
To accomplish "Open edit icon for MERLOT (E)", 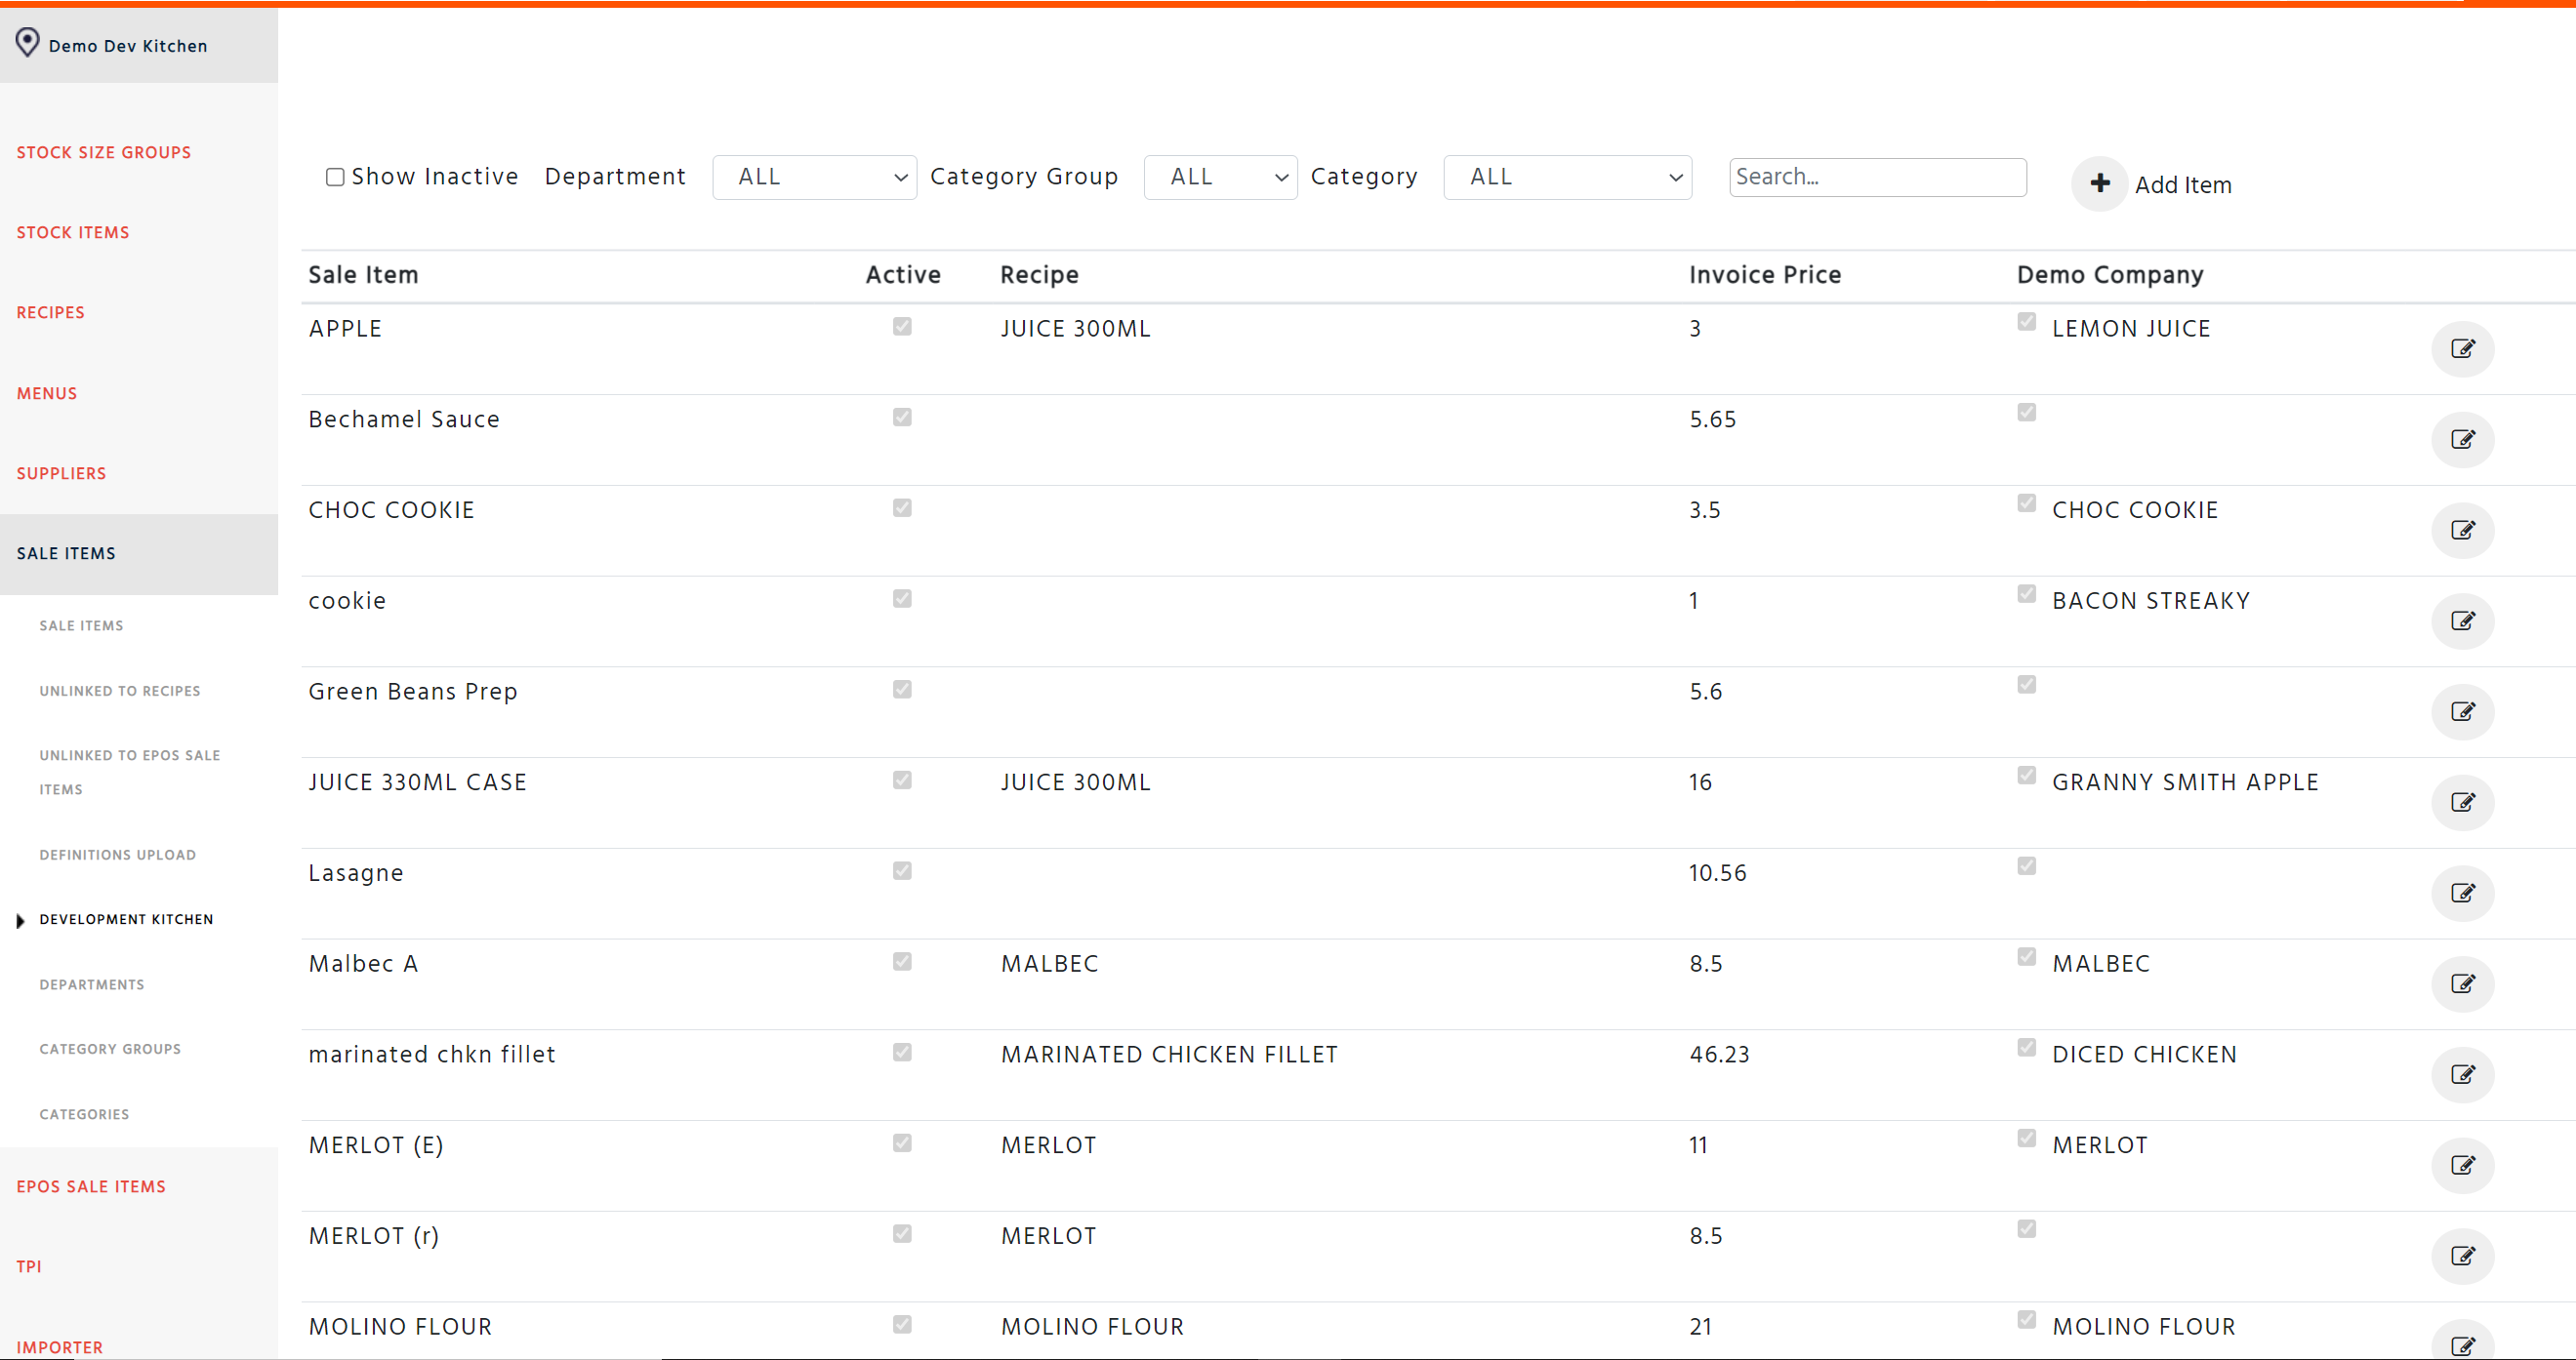I will point(2462,1166).
